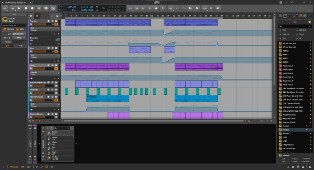Click the Record button in transport
This screenshot has height=170, width=314.
pos(32,8)
